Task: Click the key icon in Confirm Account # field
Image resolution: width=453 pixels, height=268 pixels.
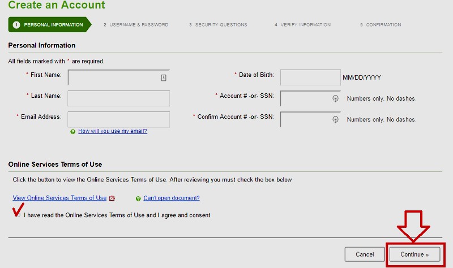Action: [x=335, y=119]
